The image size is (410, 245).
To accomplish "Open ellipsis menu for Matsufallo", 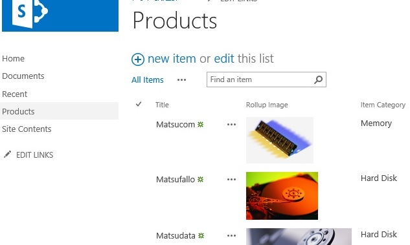I will (x=231, y=179).
